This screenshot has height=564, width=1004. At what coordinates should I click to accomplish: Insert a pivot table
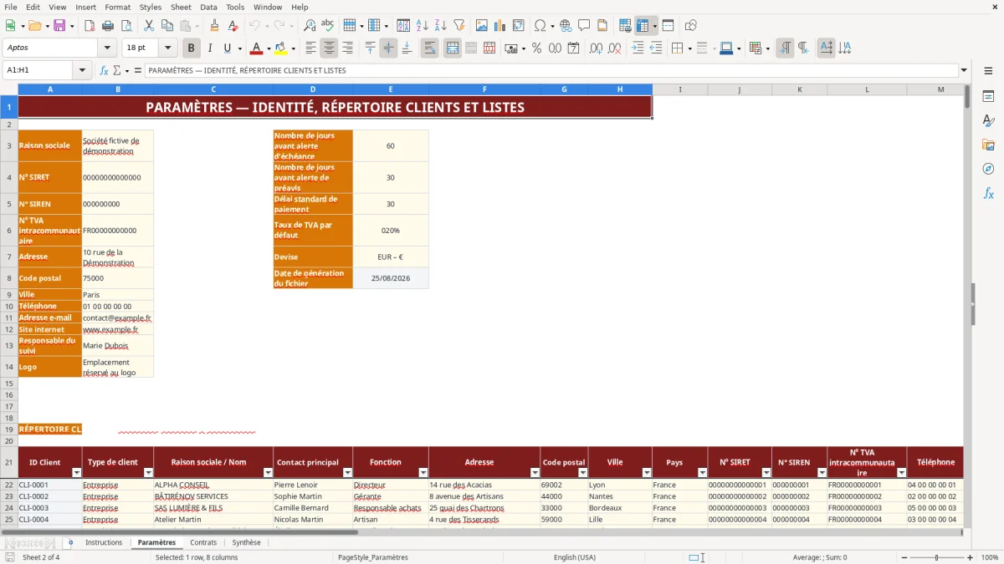pos(518,26)
